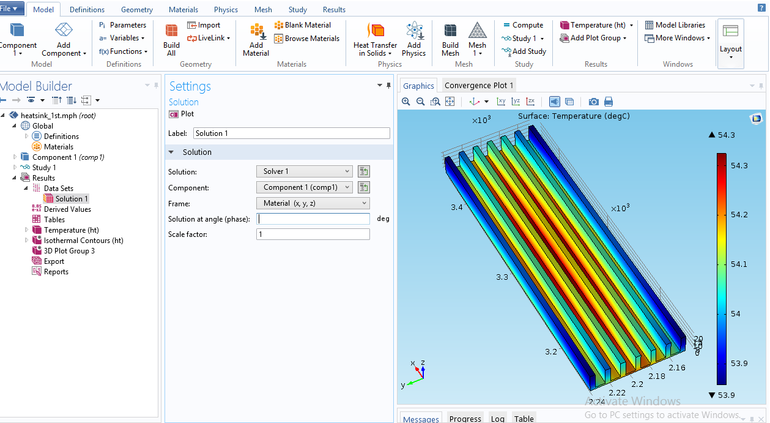This screenshot has height=423, width=770.
Task: Click the Add Physics atom icon
Action: pyautogui.click(x=414, y=39)
